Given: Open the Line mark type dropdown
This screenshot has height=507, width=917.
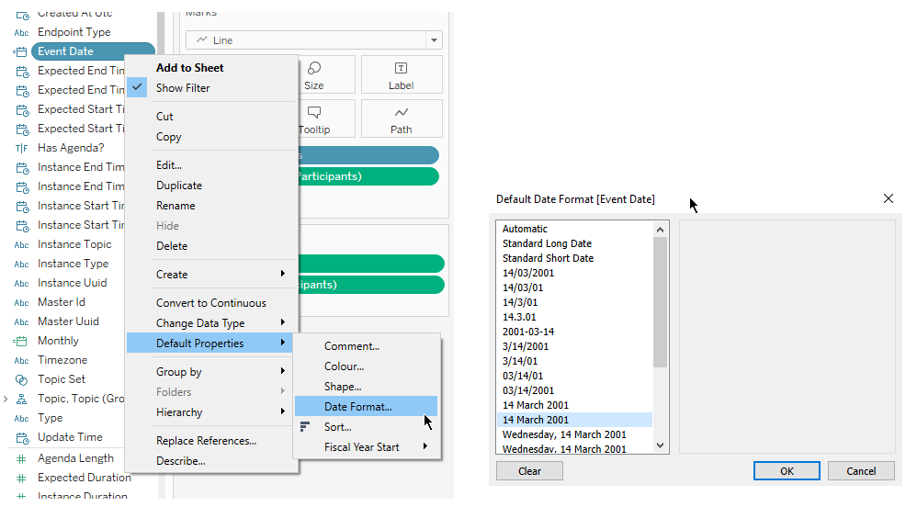Looking at the screenshot, I should [x=432, y=40].
